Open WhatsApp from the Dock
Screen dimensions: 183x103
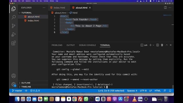click(x=86, y=99)
